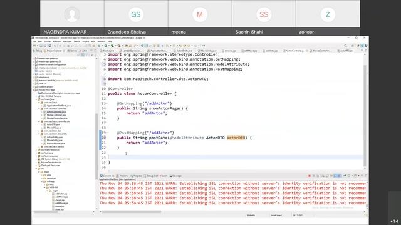Open the Project menu
Screen dimensions: 401x225
86,41
